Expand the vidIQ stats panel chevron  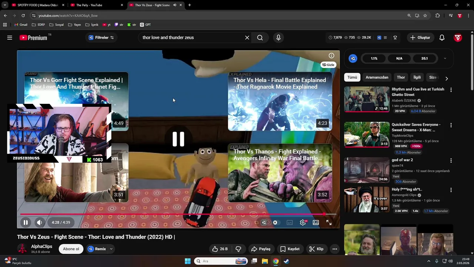click(445, 58)
